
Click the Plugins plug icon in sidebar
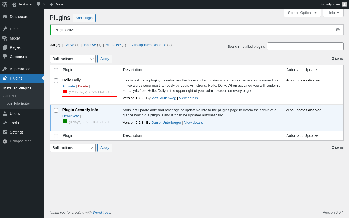tap(5, 78)
